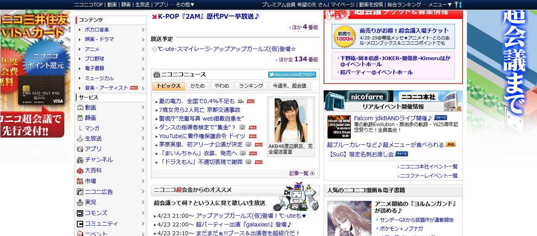
Task: Open その他▼ dropdown in top bar
Action: click(x=185, y=4)
